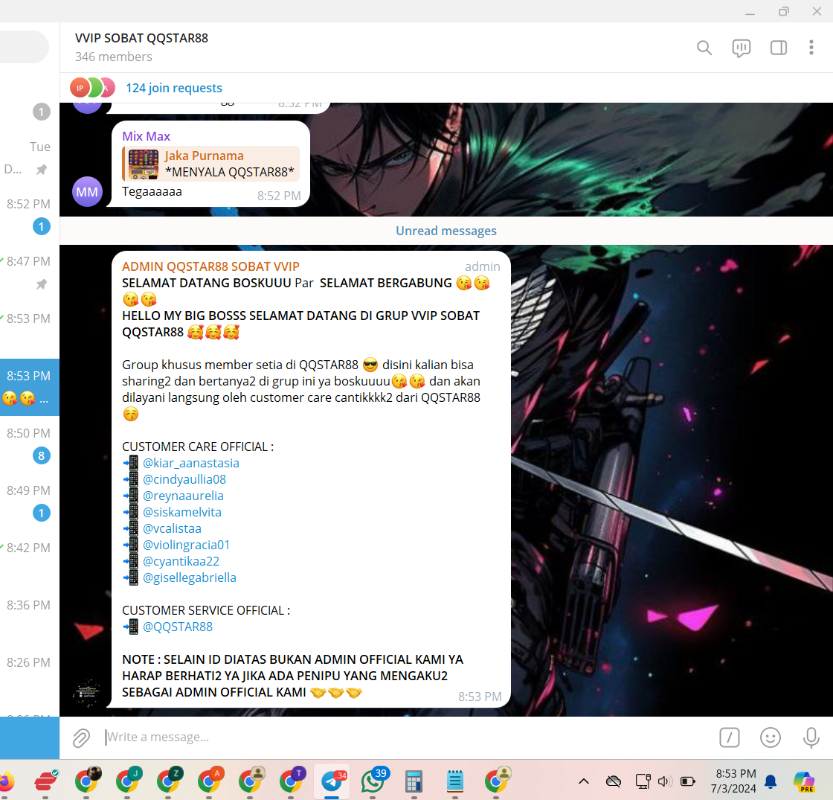Click the 124 join requests link

174,88
